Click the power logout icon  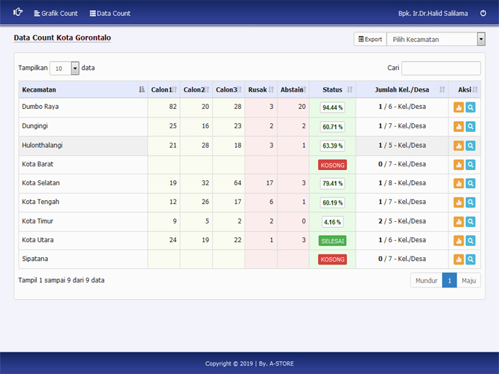483,13
